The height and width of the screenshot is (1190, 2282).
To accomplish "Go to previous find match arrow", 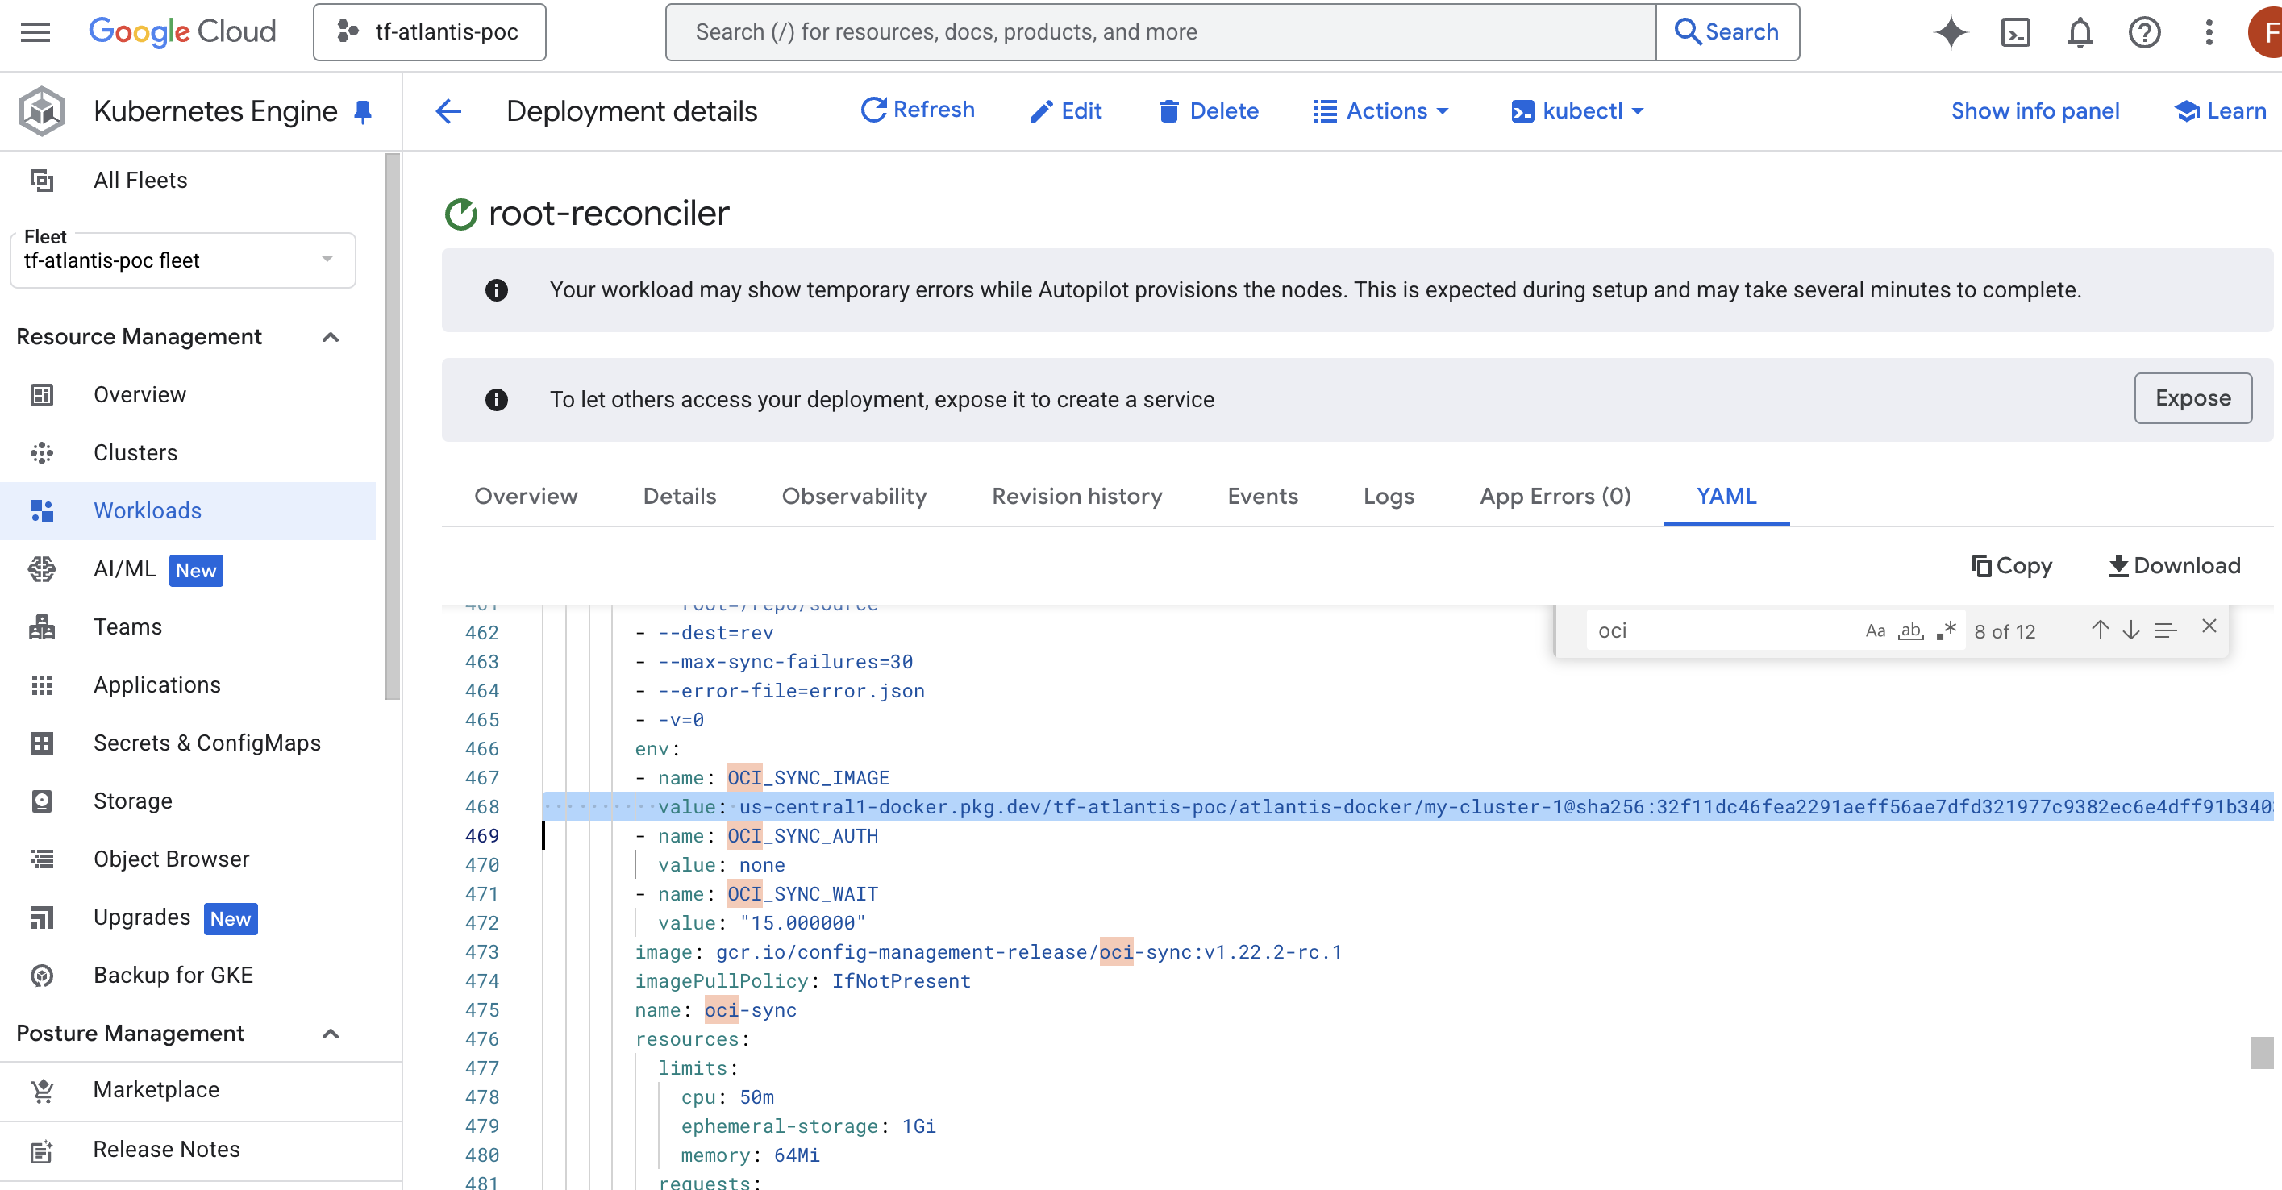I will click(x=2100, y=630).
